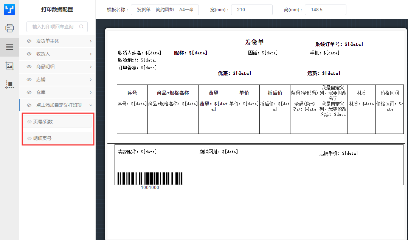Select the 优惠 field on canvas
The image size is (408, 240).
point(234,73)
